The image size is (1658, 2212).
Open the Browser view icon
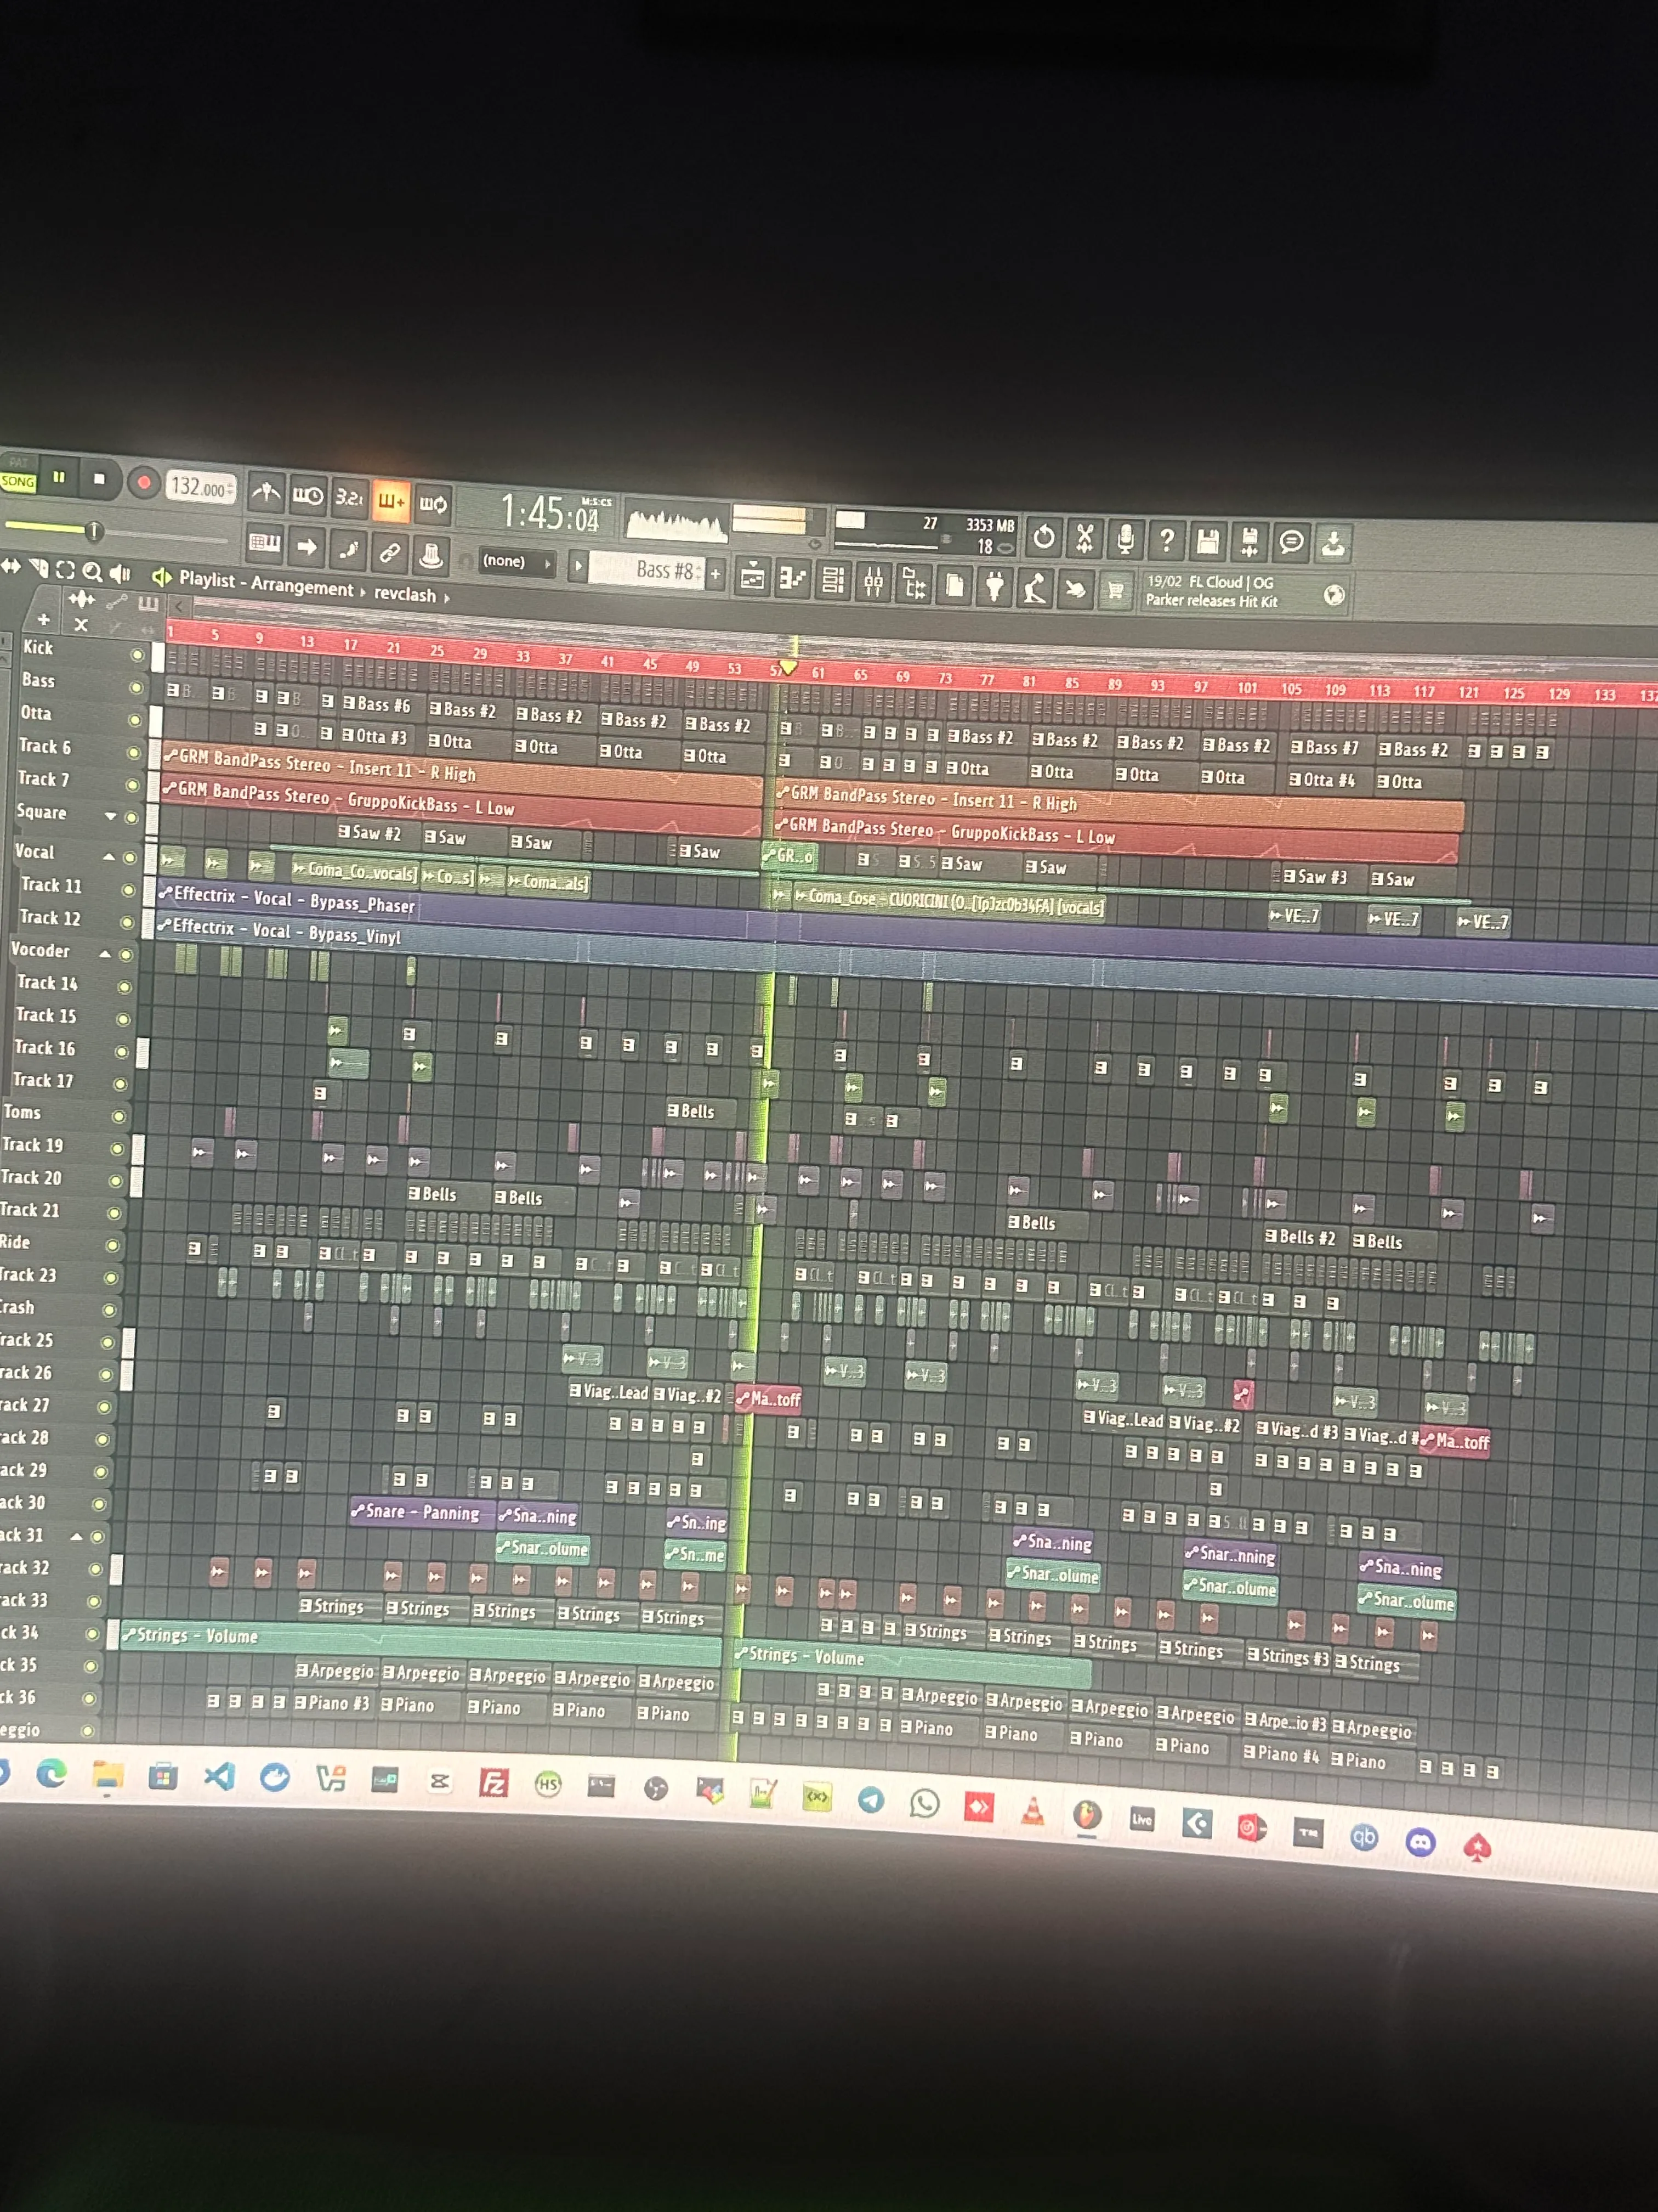[913, 583]
